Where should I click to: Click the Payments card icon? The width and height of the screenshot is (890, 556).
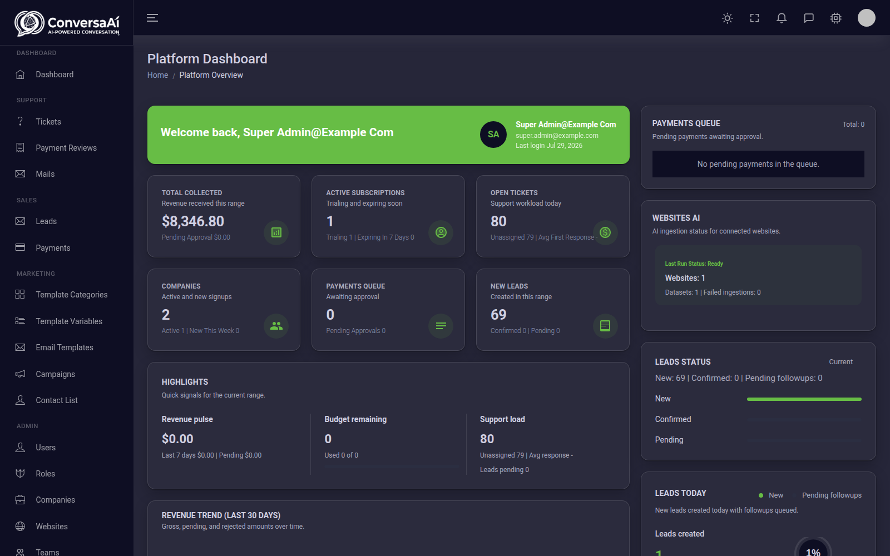pyautogui.click(x=20, y=247)
